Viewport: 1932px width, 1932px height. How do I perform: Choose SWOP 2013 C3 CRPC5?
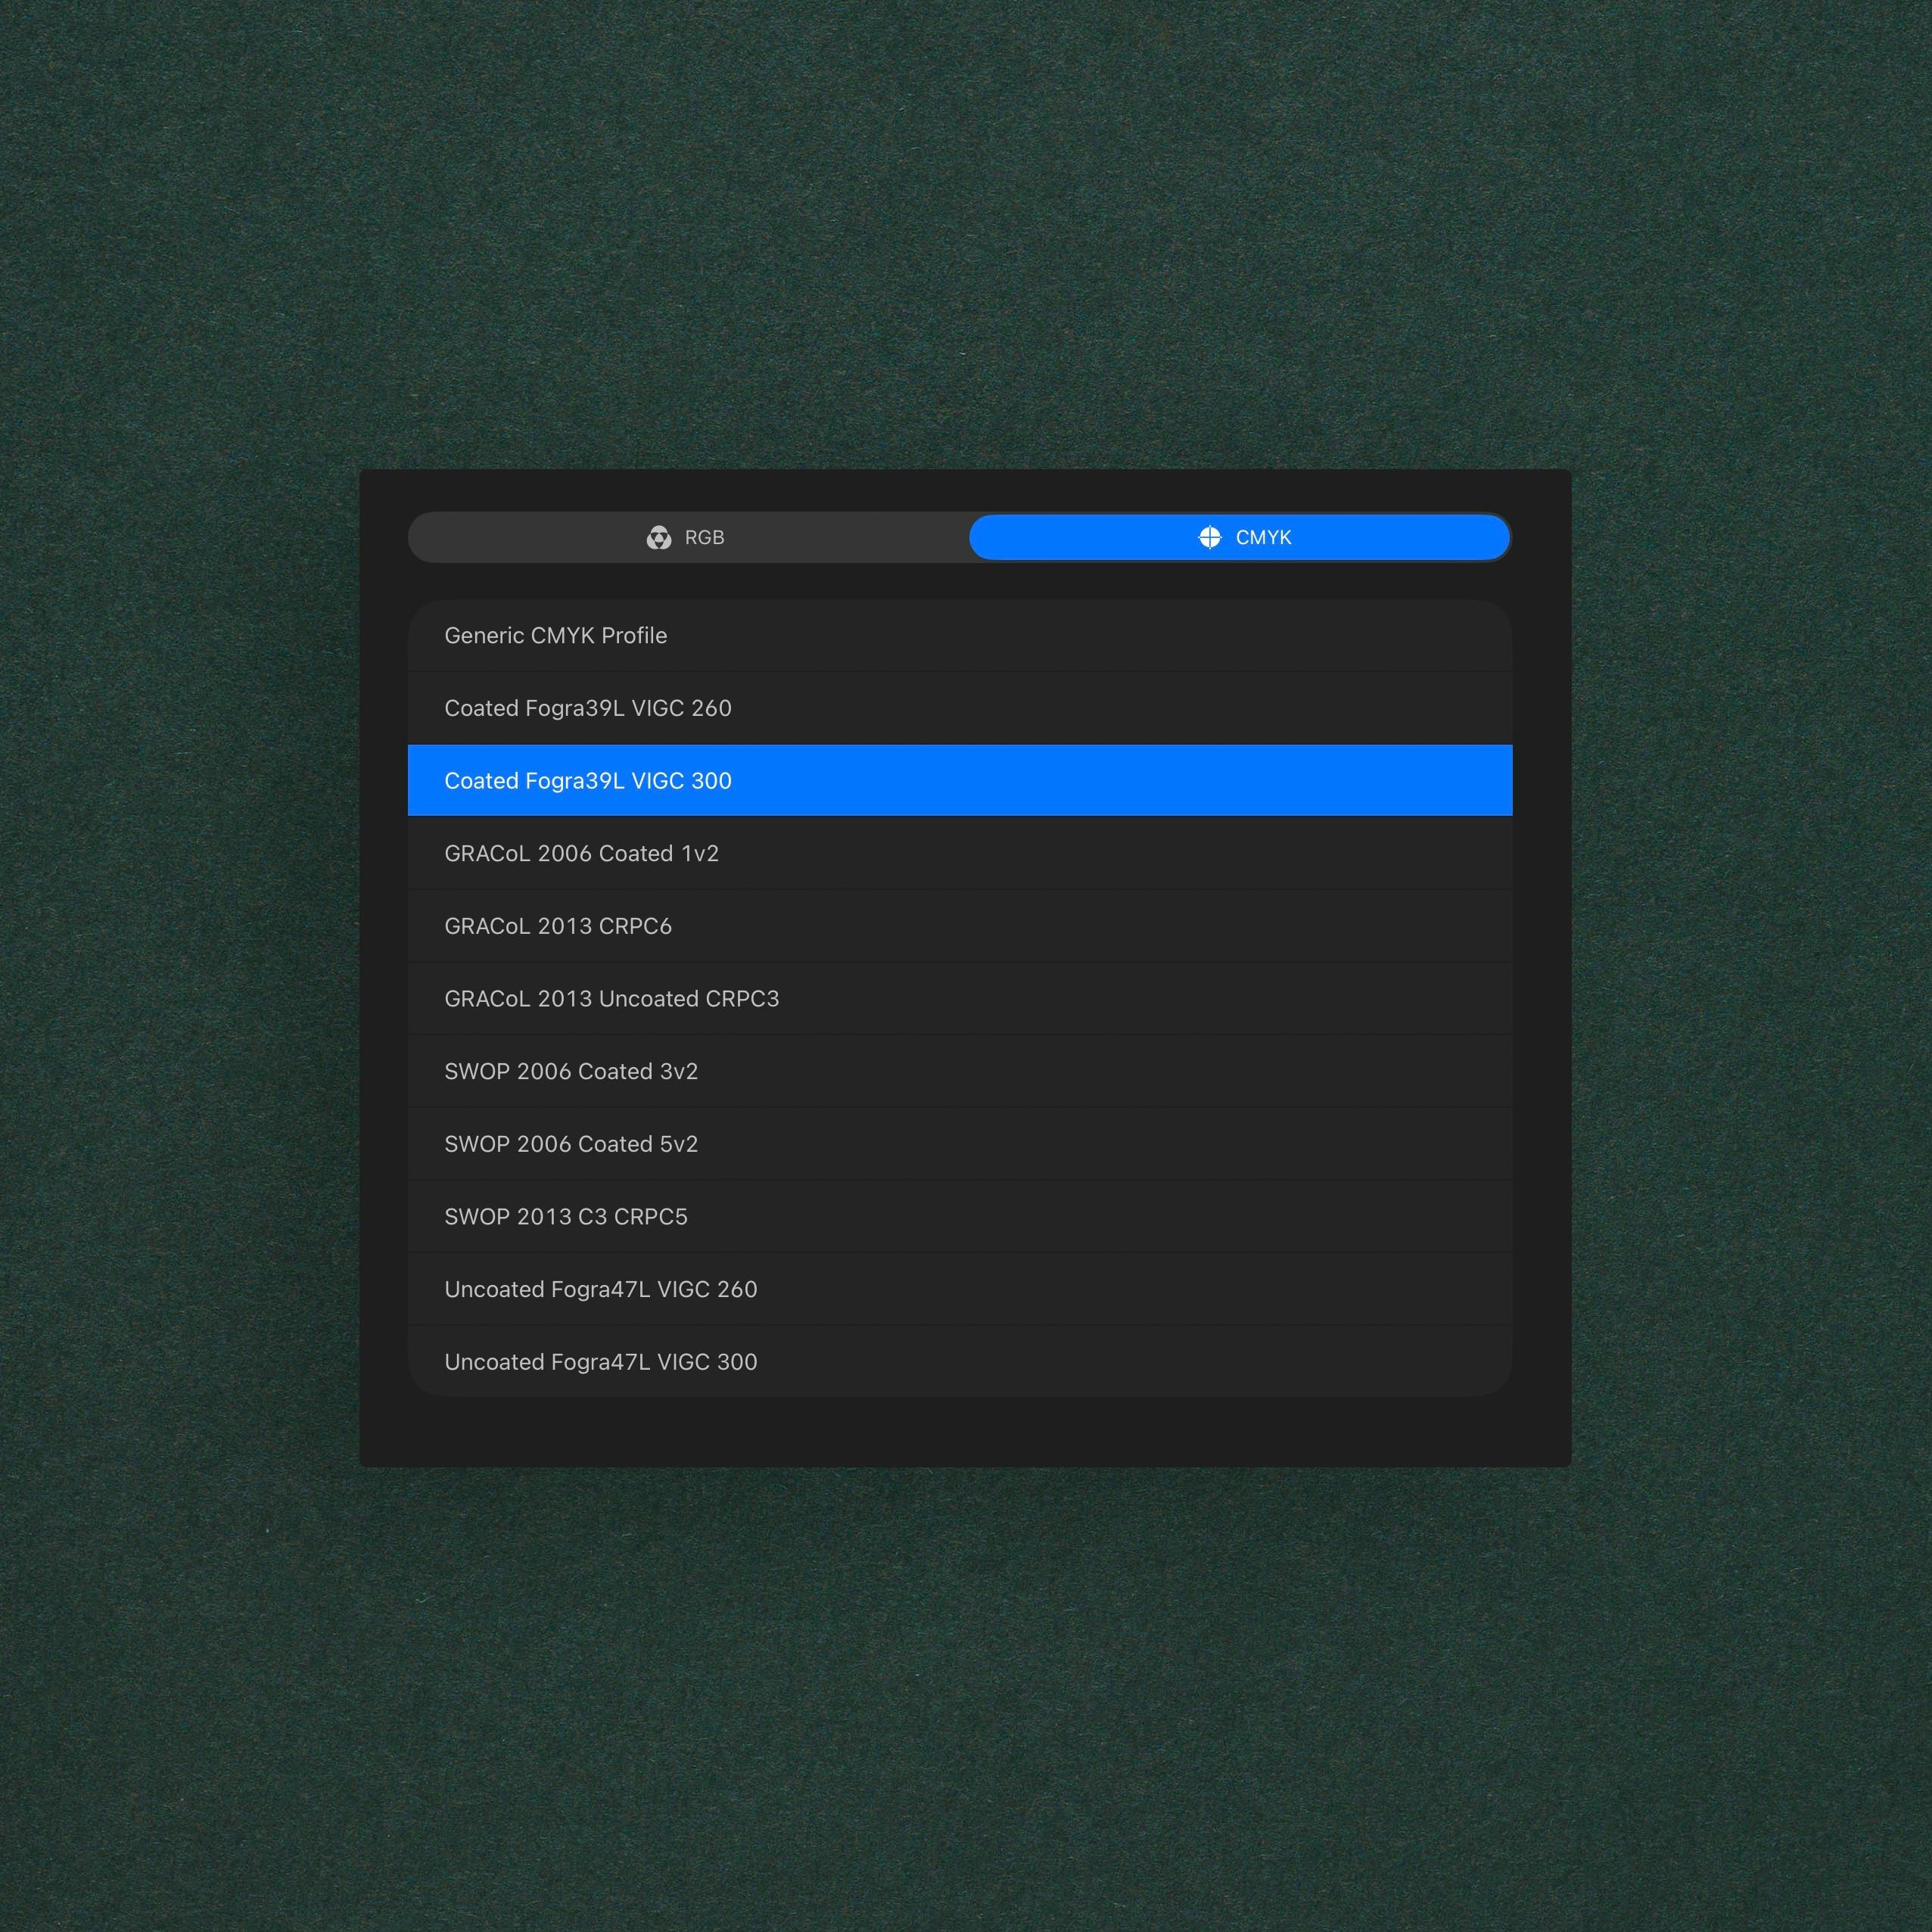pos(565,1216)
